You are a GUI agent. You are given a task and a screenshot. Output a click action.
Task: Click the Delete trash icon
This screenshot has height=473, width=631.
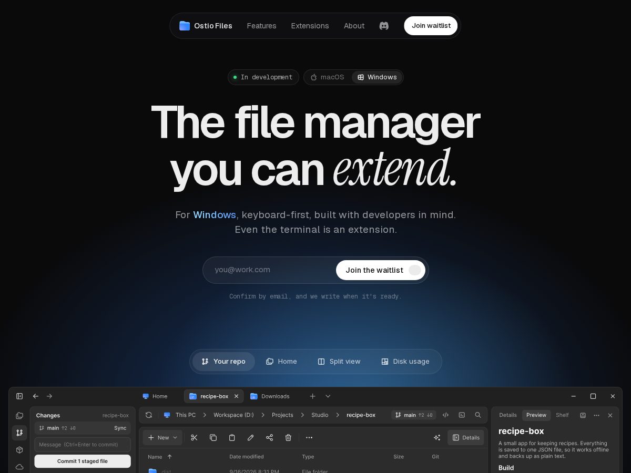click(x=288, y=437)
